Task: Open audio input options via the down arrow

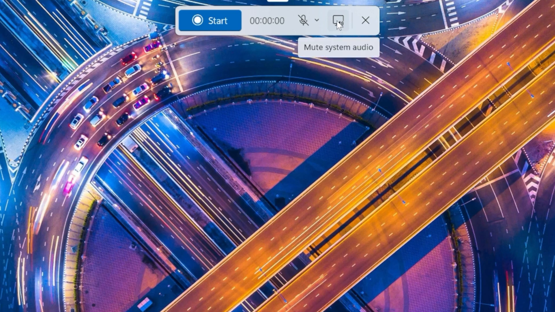Action: [x=317, y=20]
